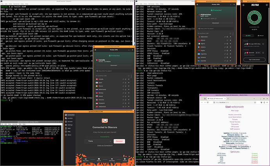Open Transit Tunnels link in i2pd webconsole

coord(235,122)
